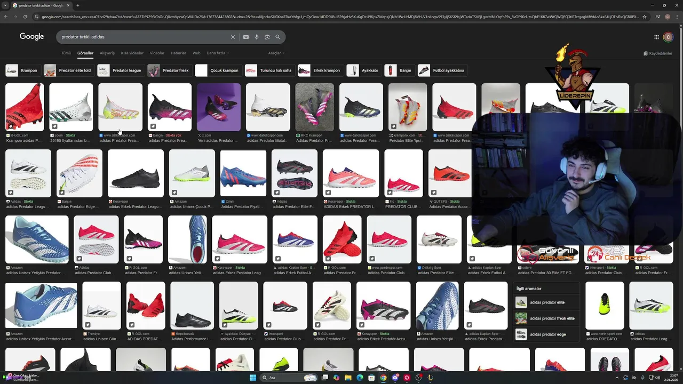
Task: Open Trendyol adidas Unisex Gün thumbnail
Action: pyautogui.click(x=101, y=305)
